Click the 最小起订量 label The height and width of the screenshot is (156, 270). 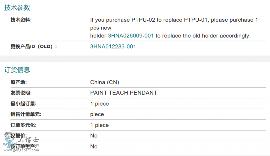[23, 104]
